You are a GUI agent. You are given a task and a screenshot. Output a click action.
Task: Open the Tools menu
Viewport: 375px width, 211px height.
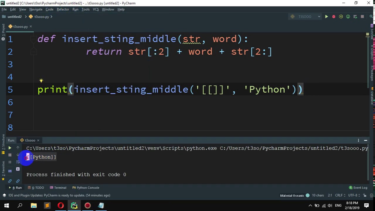tap(86, 9)
